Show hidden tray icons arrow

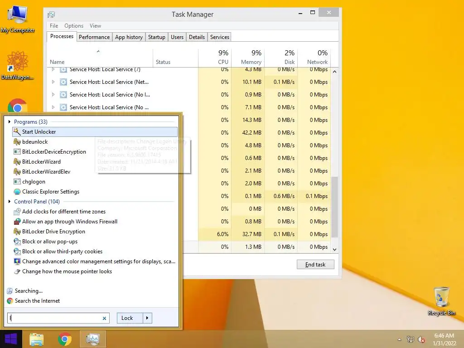pos(400,339)
